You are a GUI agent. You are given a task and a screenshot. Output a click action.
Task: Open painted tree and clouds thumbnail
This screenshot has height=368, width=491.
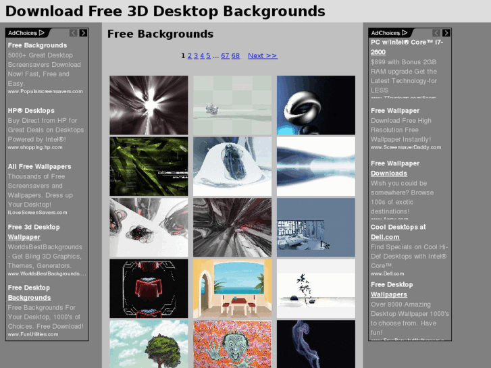tap(149, 344)
